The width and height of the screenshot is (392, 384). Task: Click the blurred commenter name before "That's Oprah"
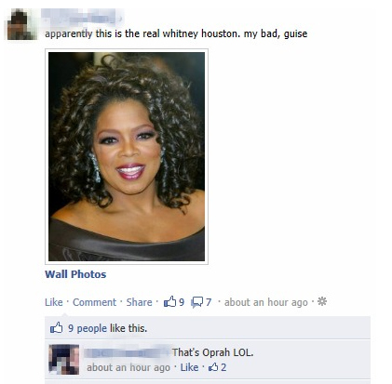[x=128, y=352]
